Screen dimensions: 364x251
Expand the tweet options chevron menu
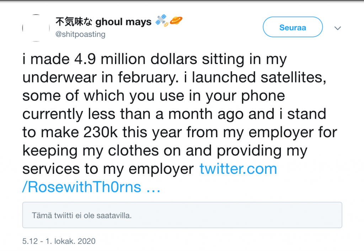338,28
